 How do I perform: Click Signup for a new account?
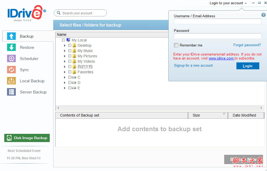pos(193,65)
